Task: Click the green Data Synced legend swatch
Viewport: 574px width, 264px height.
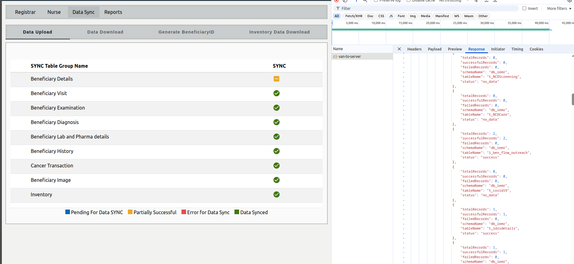Action: coord(237,212)
